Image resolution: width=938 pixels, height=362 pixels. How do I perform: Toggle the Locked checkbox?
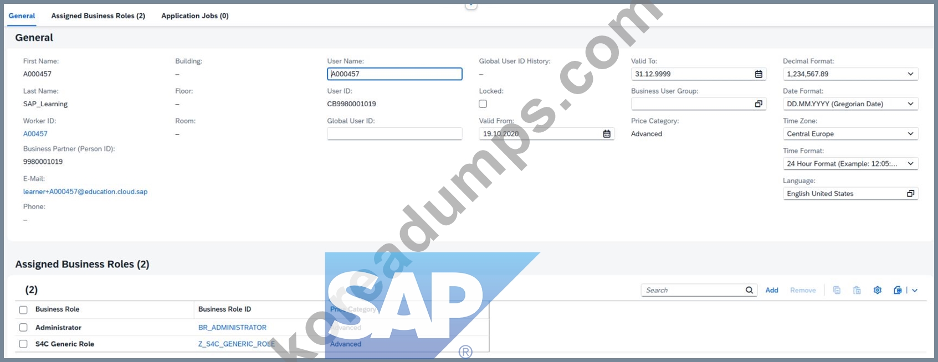[x=483, y=104]
